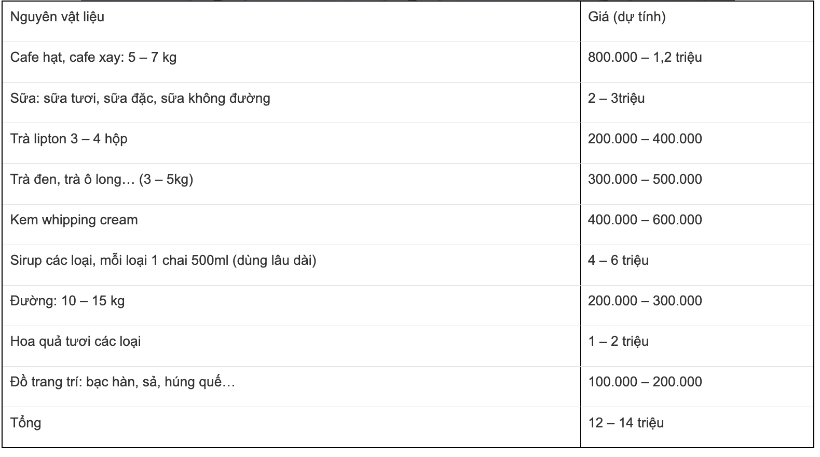
Task: Click the "Trà lipton 3 – 4 hộp" cell
Action: (69, 139)
